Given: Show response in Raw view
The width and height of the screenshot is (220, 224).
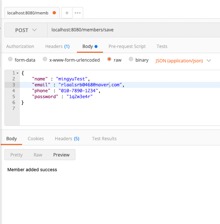Looking at the screenshot, I should pyautogui.click(x=38, y=155).
